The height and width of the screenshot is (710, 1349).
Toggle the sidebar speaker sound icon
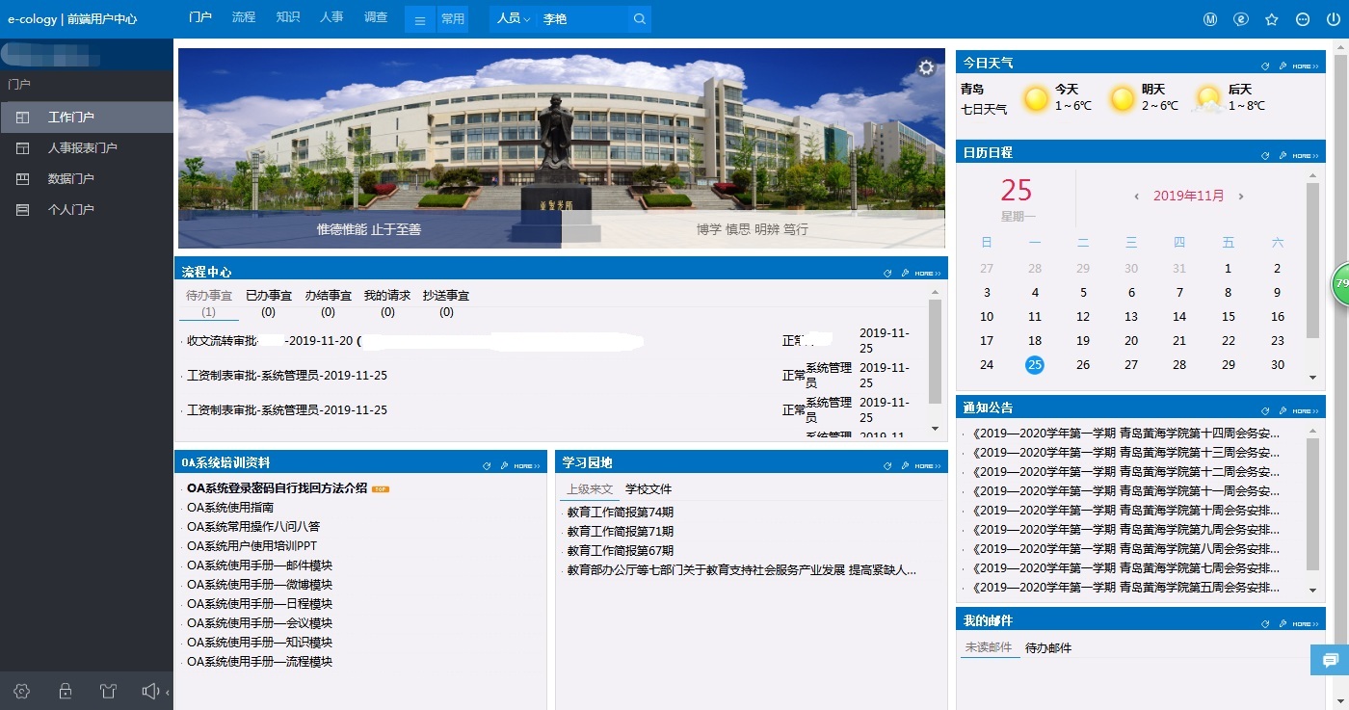[x=150, y=691]
